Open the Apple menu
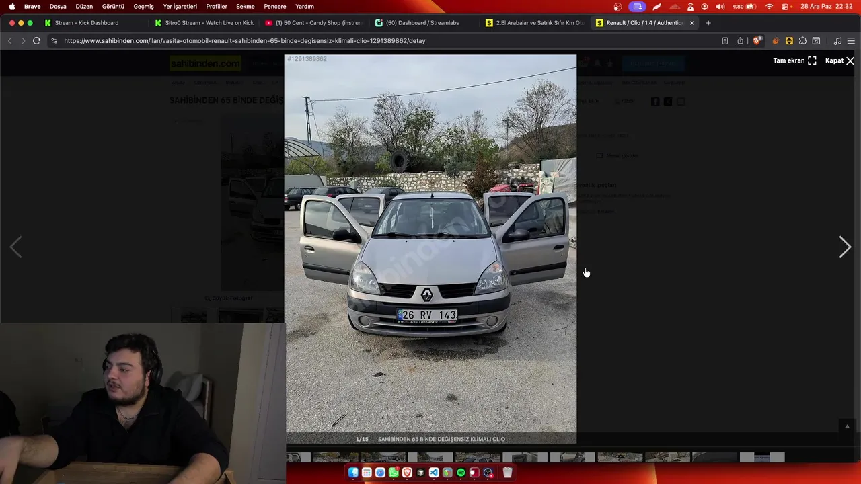The width and height of the screenshot is (861, 484). coord(11,7)
